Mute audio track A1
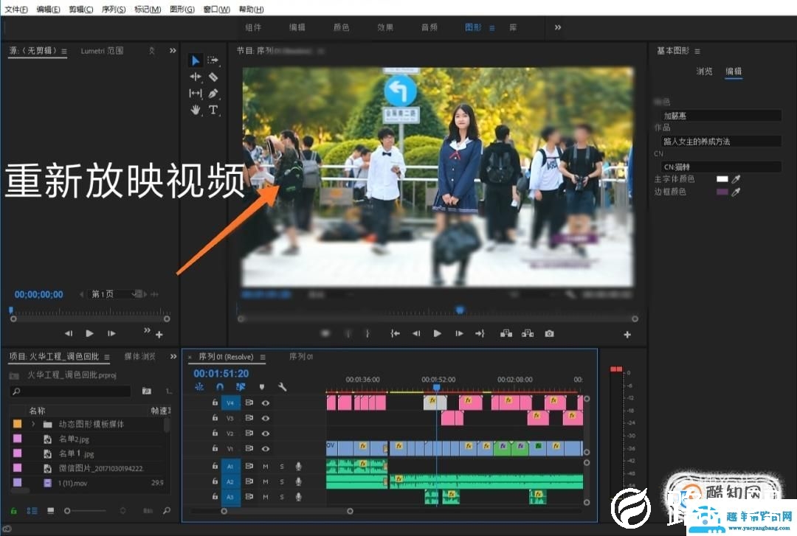Screen dimensions: 797x536 click(x=266, y=467)
